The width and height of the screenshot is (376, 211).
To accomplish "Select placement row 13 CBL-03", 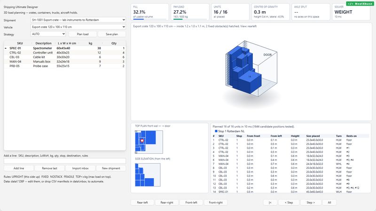I will click(290, 188).
